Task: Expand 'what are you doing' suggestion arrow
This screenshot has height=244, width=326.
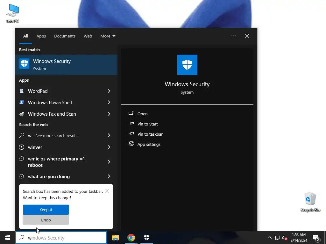Action: 109,176
